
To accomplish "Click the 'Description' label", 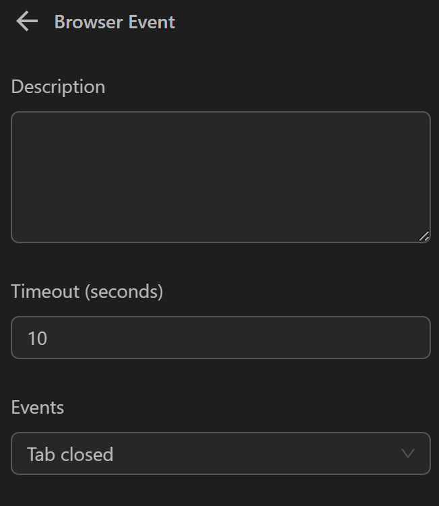I will click(58, 87).
